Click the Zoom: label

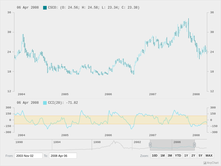coord(144,156)
